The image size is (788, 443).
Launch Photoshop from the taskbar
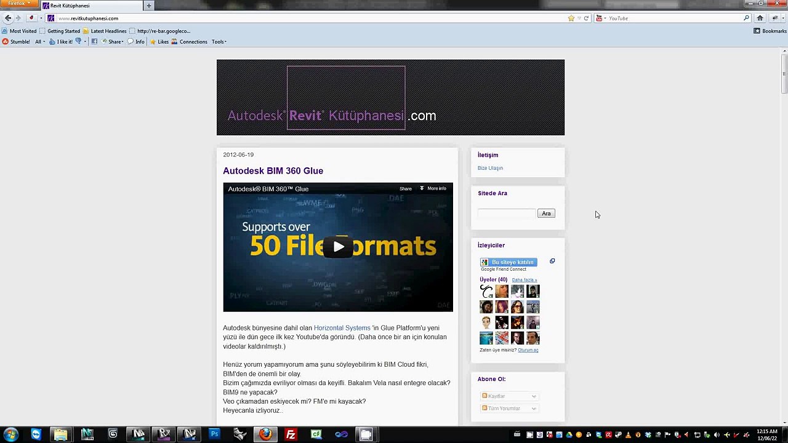(x=214, y=434)
